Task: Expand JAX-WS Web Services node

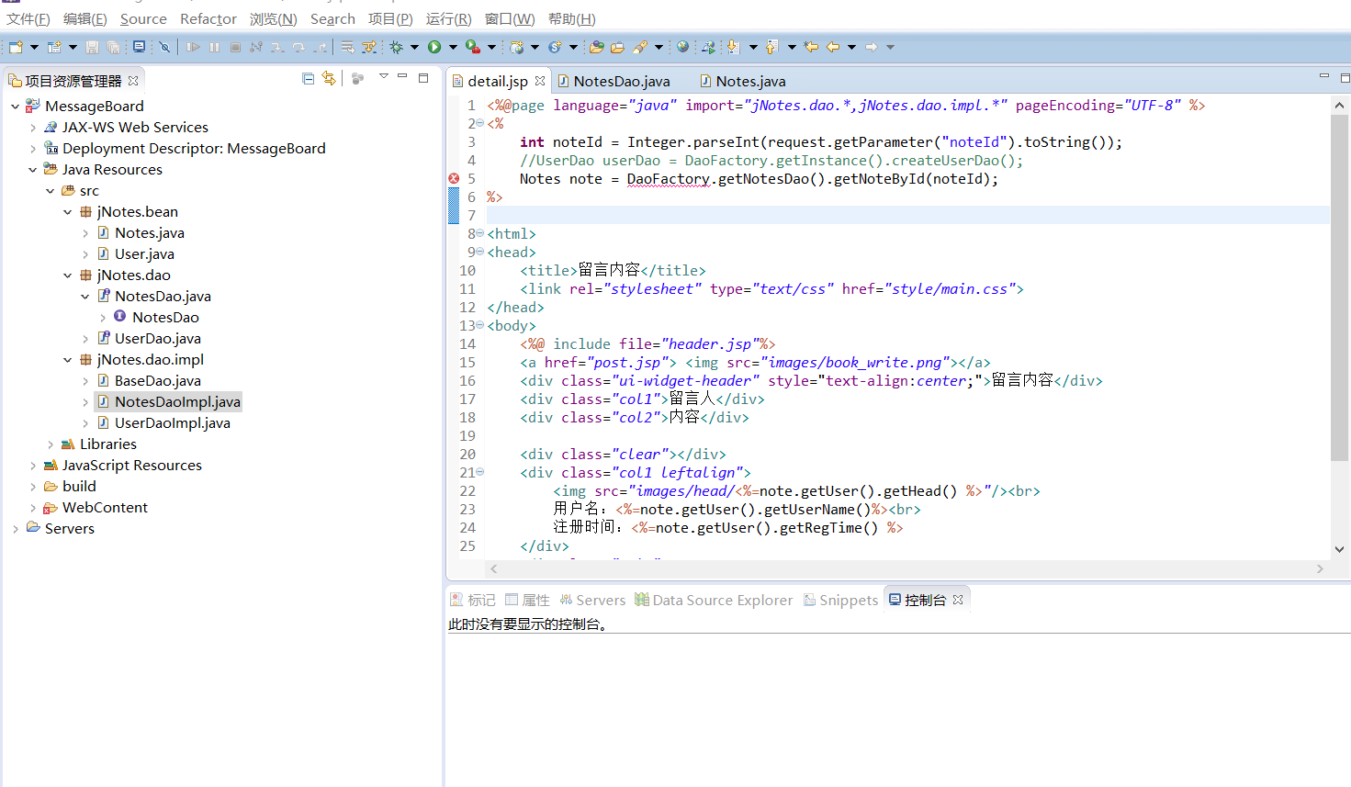Action: tap(33, 128)
